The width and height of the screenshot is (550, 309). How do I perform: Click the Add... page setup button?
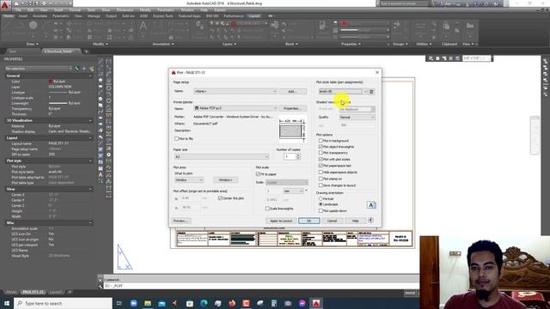tap(292, 92)
